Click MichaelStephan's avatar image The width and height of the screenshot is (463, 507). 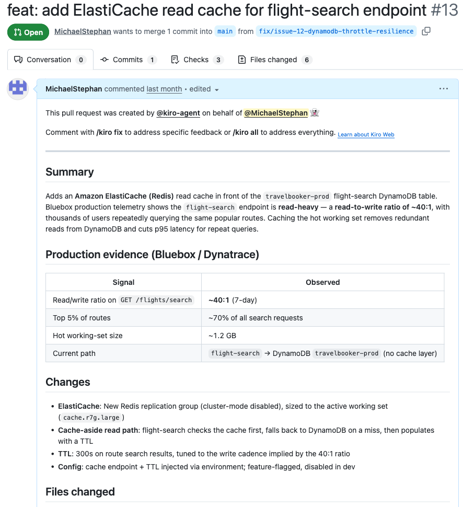(x=18, y=89)
